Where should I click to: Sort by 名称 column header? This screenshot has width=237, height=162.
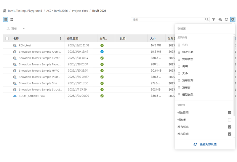[x=16, y=39]
